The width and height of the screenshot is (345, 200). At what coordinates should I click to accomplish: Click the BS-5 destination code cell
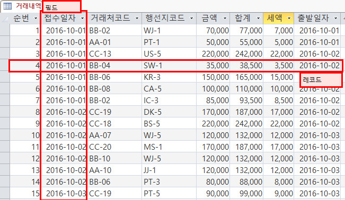(x=169, y=123)
